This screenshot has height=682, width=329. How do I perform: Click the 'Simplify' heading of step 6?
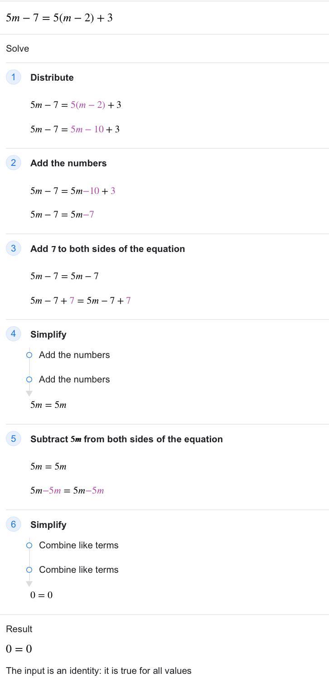coord(48,525)
